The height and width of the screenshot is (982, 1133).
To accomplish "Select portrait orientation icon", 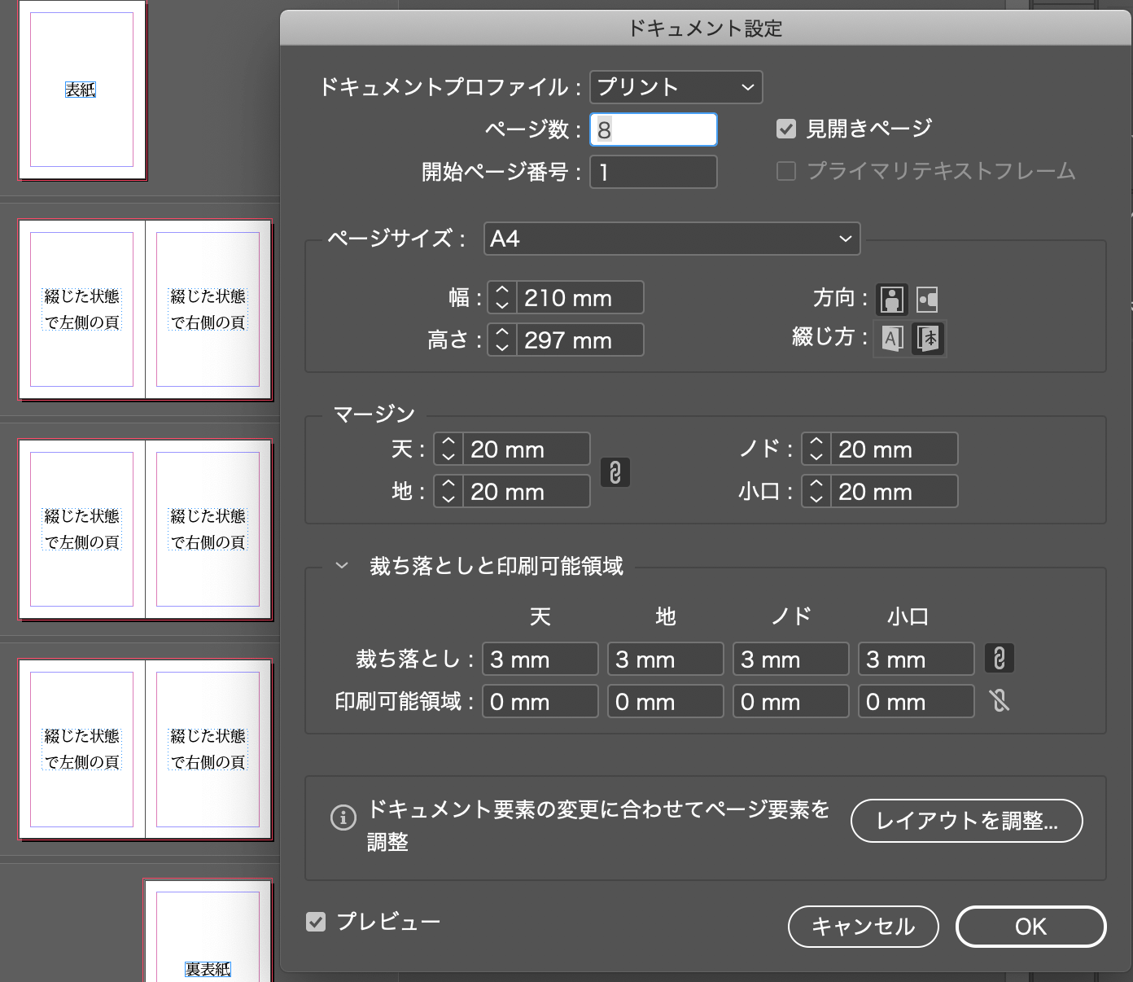I will [x=892, y=299].
